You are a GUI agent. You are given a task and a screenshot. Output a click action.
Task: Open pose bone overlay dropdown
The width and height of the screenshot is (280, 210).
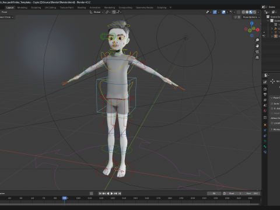click(232, 12)
